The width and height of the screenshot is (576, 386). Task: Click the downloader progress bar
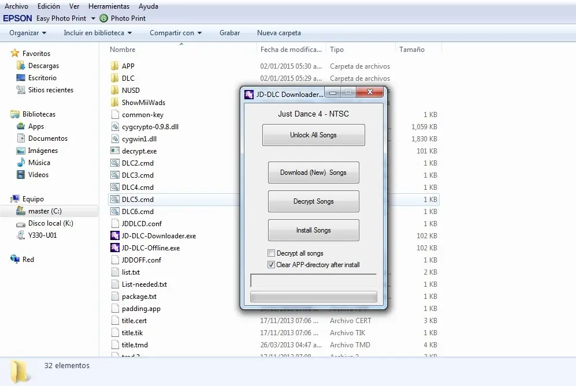coord(313,297)
